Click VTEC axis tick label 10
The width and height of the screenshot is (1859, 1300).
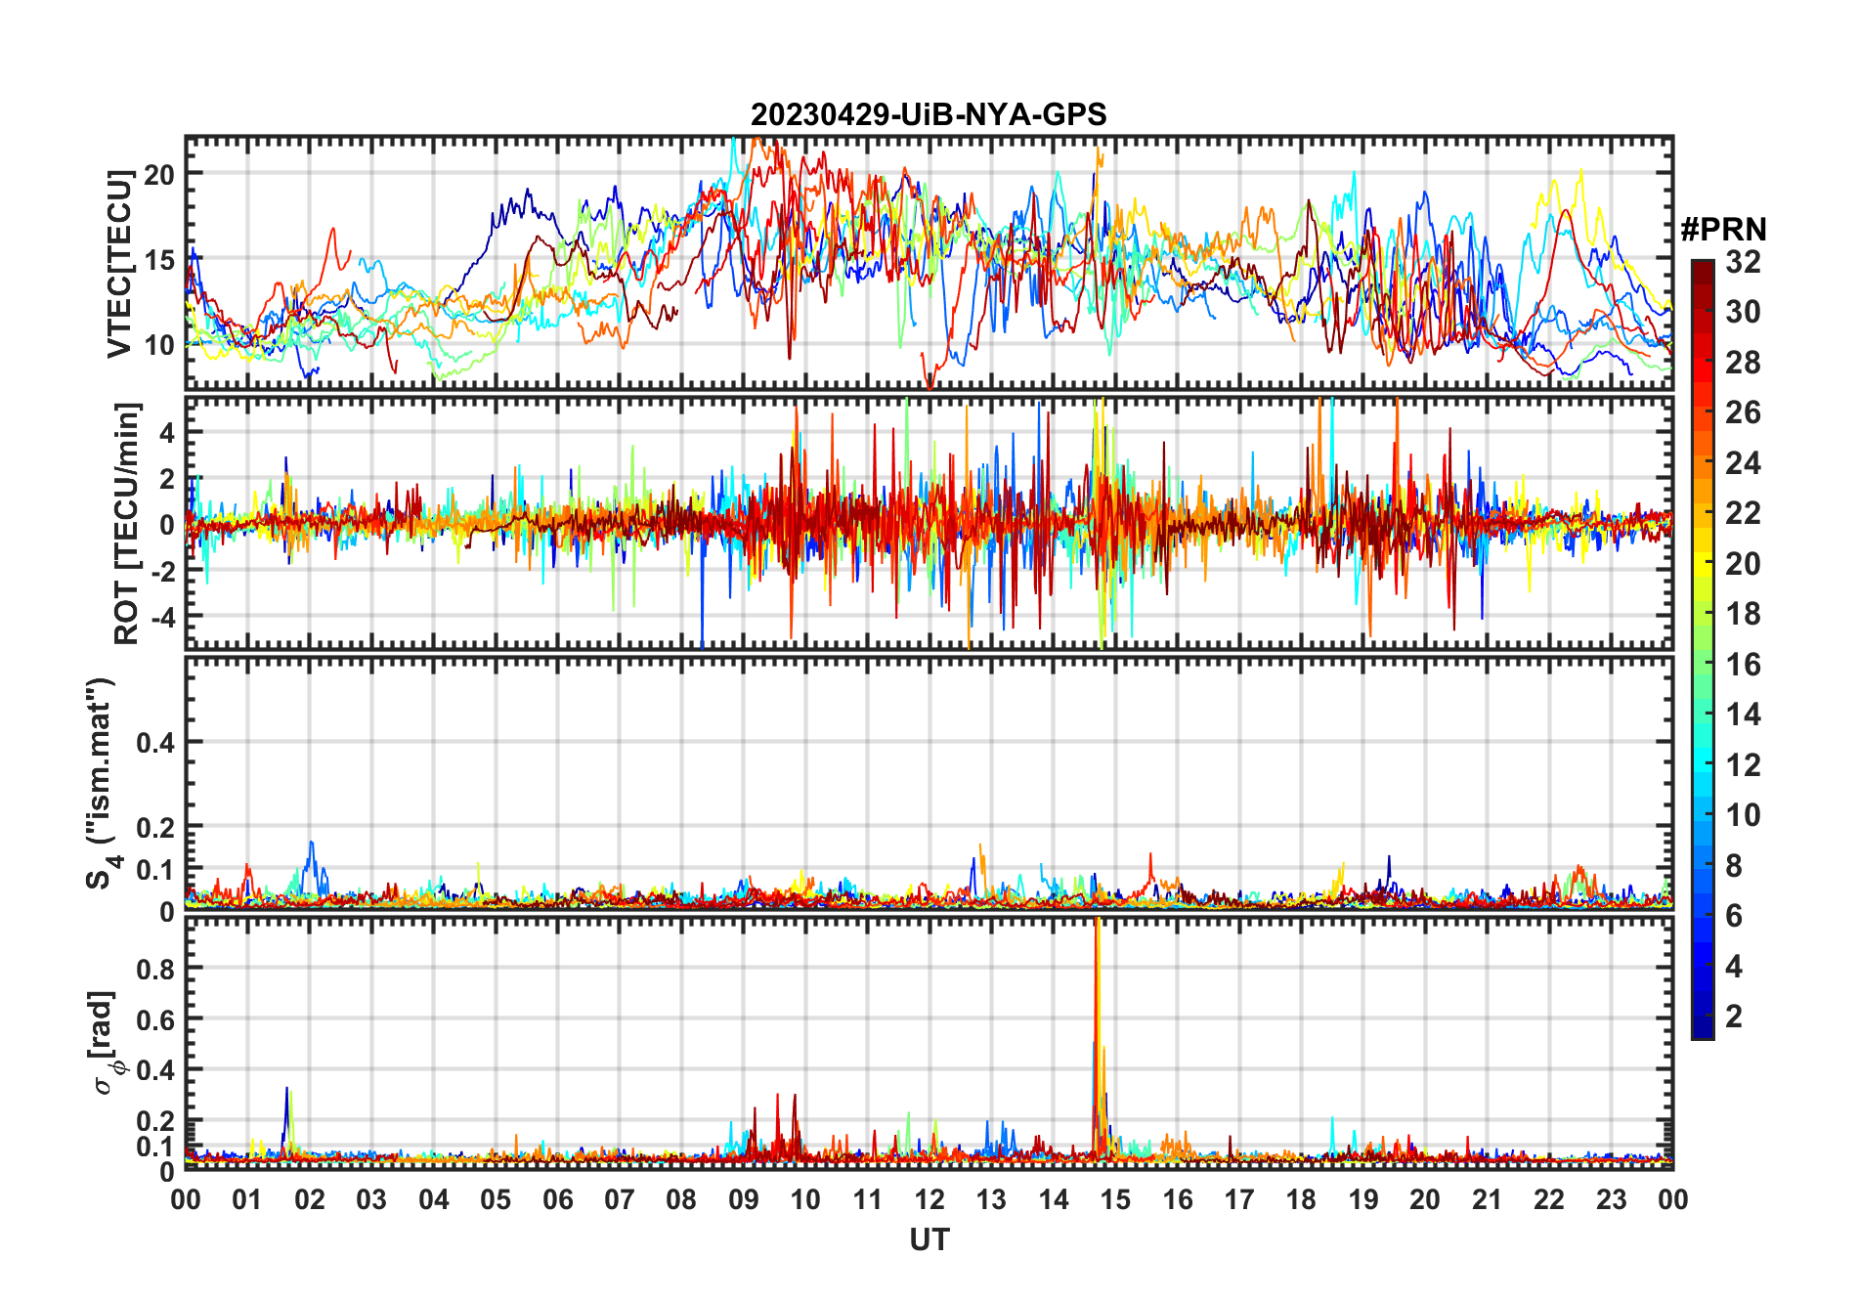(159, 345)
